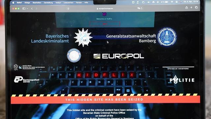
Task: Click the EUROPOL logo
Action: (x=119, y=56)
